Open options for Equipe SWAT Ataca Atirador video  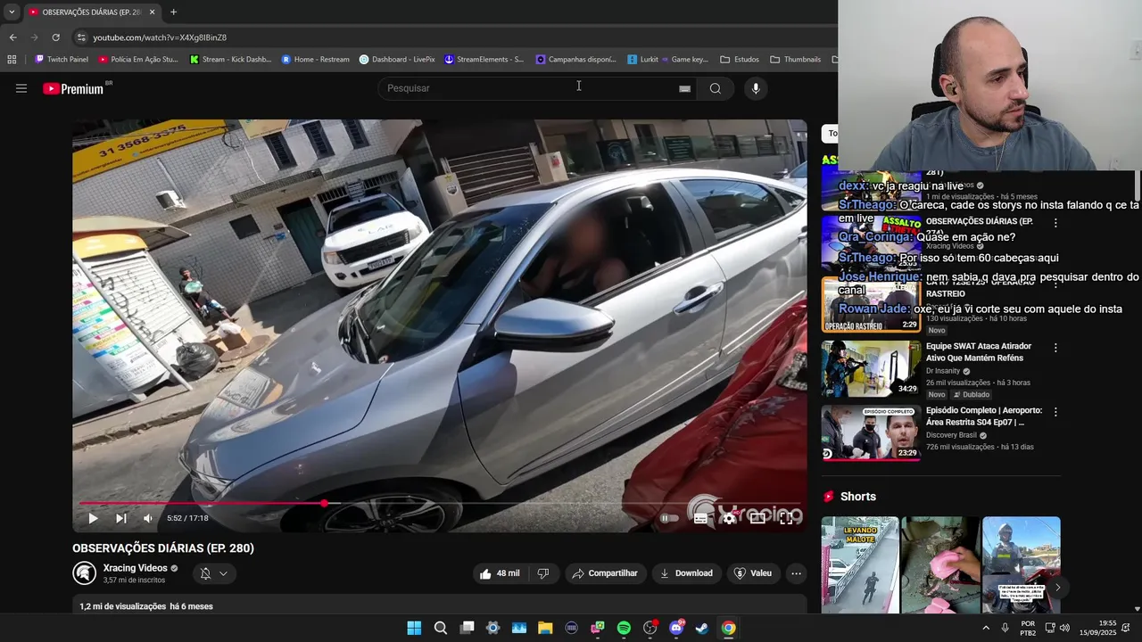[x=1055, y=348]
